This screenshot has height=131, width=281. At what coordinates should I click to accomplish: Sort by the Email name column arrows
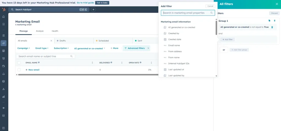92,63
